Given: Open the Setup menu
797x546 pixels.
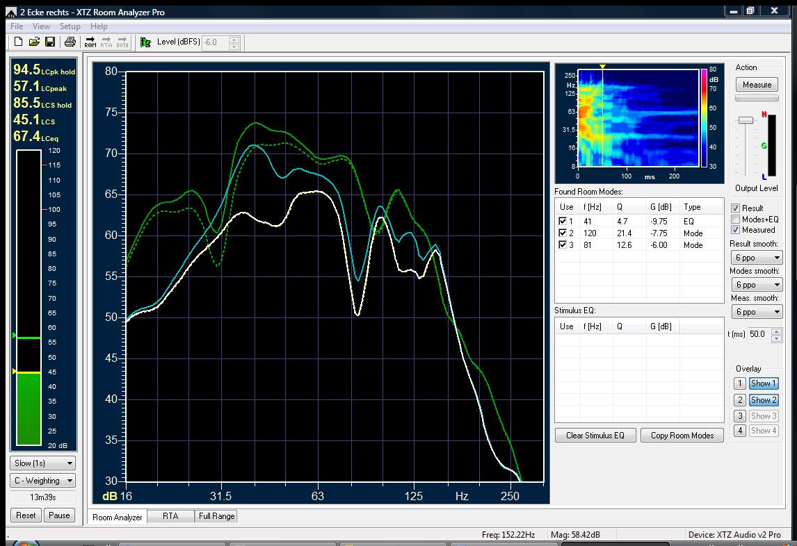Looking at the screenshot, I should click(70, 26).
